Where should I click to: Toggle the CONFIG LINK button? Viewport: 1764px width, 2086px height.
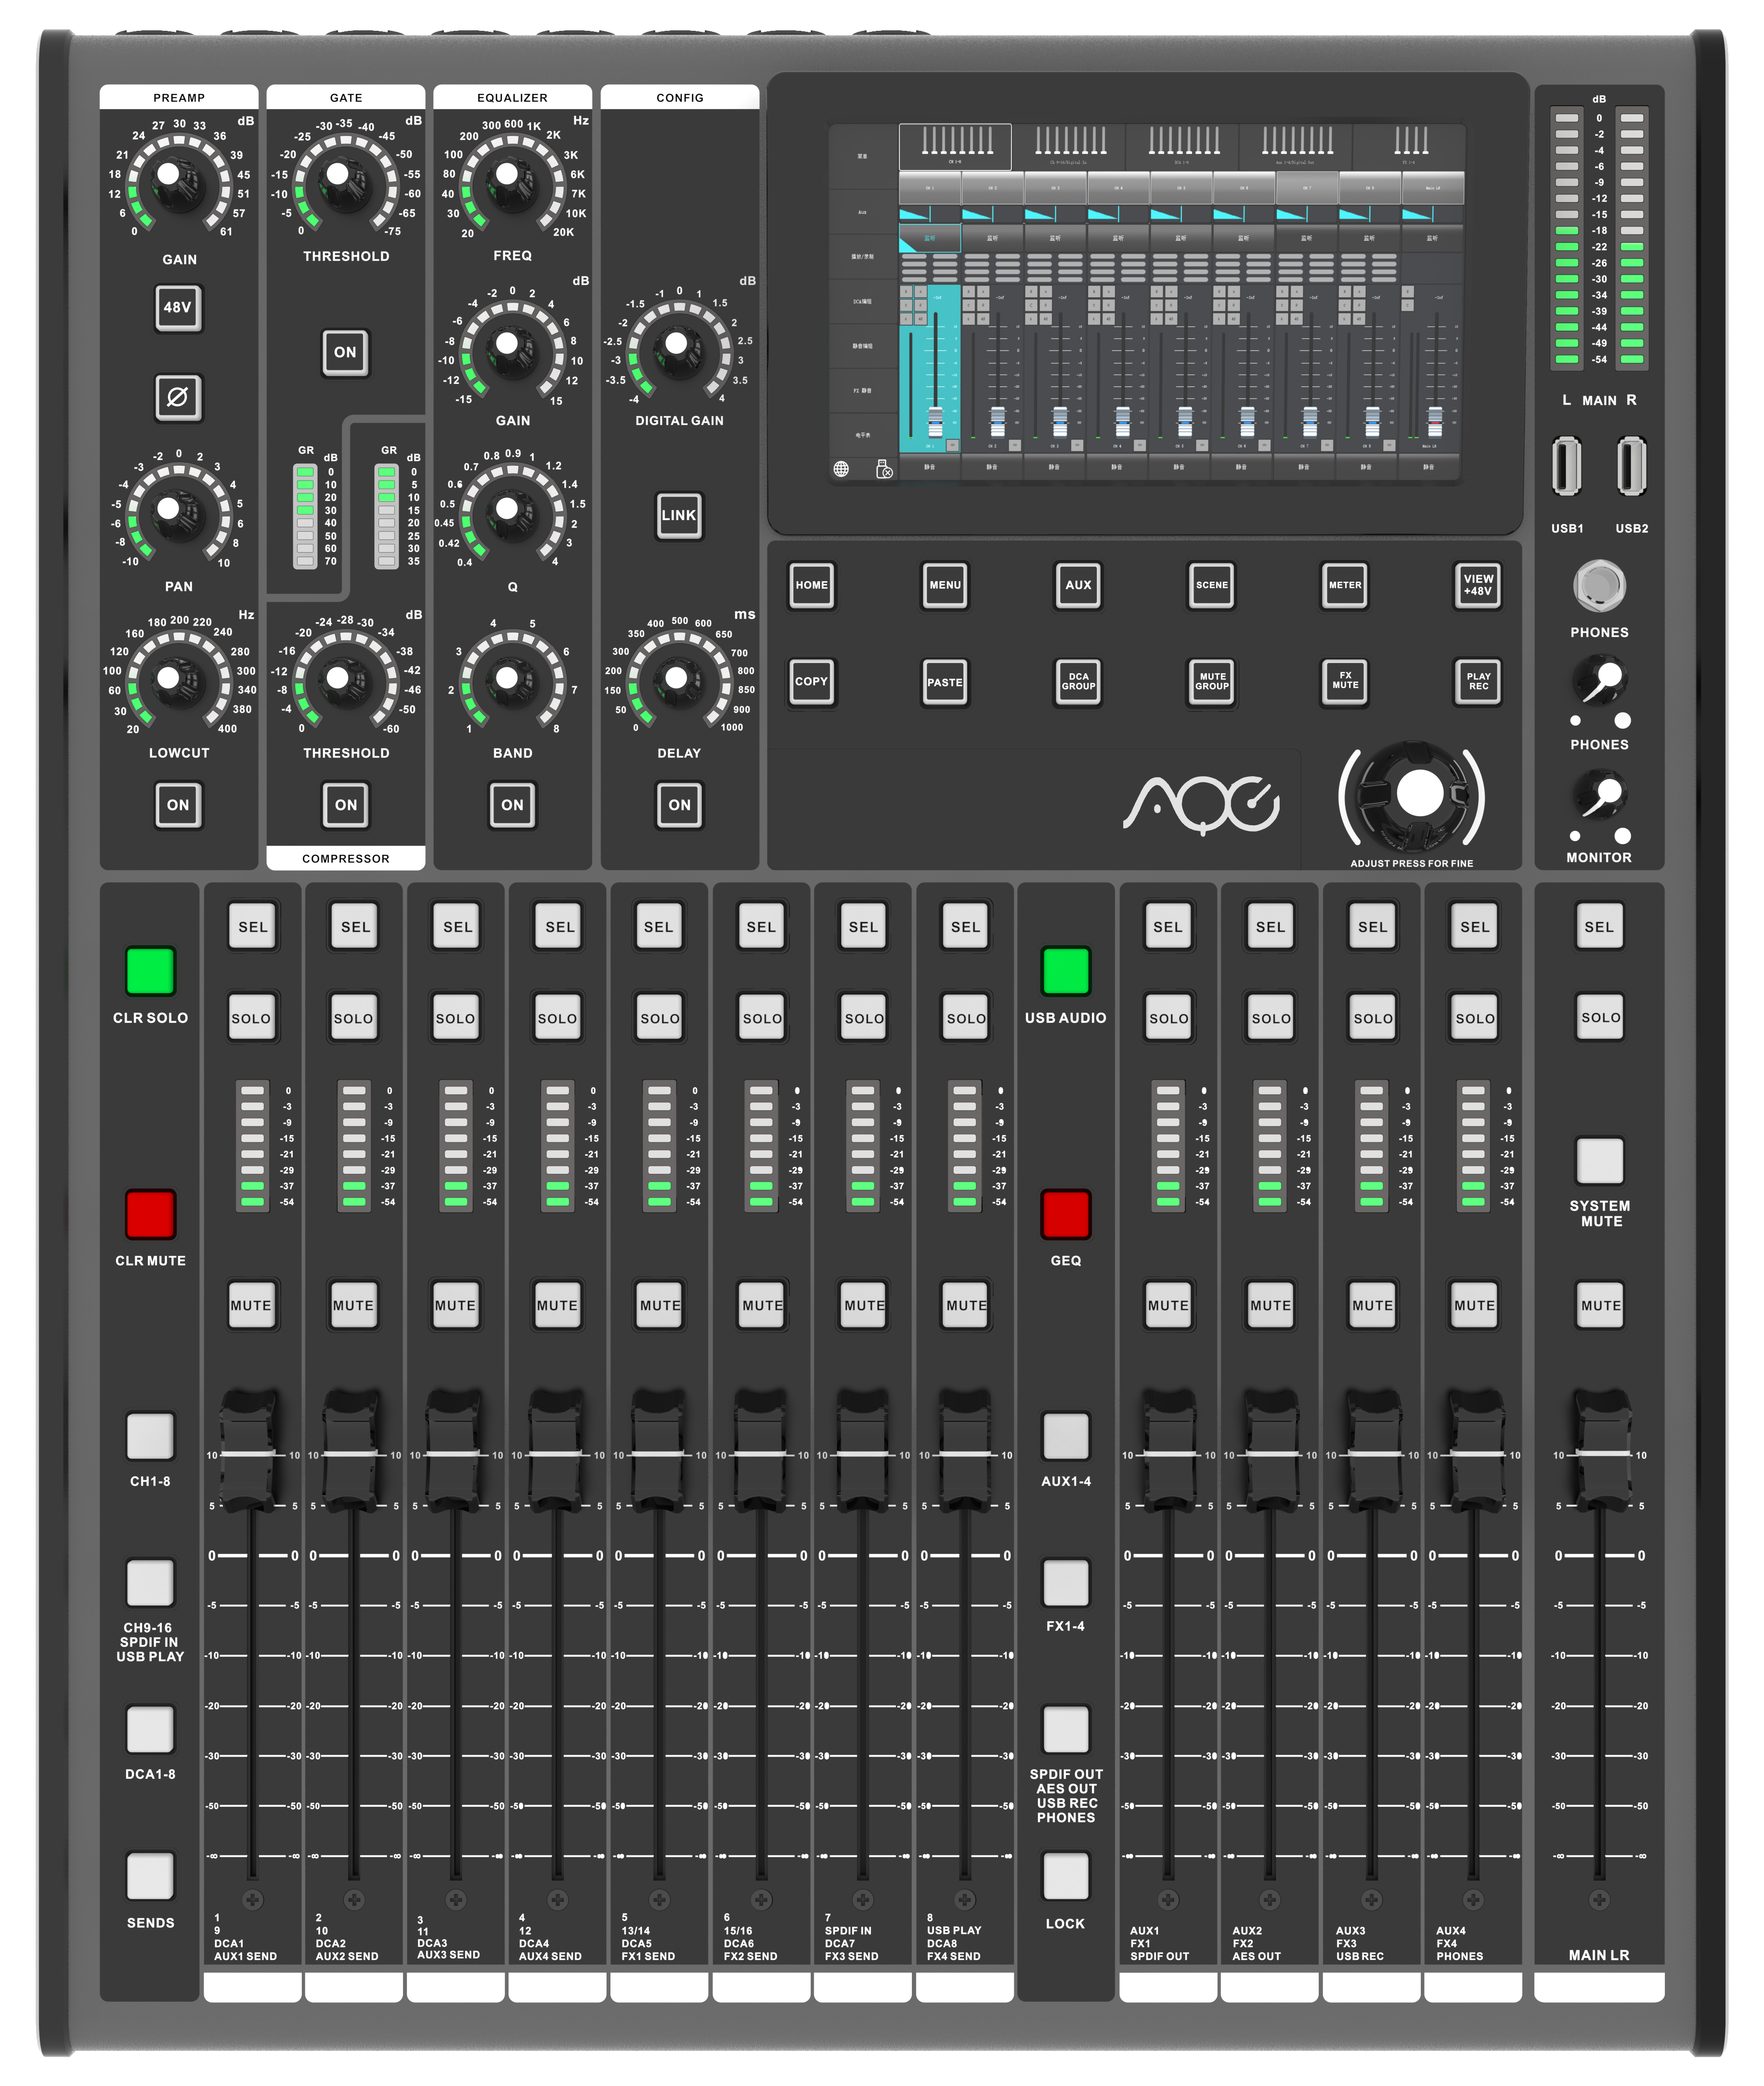tap(678, 515)
